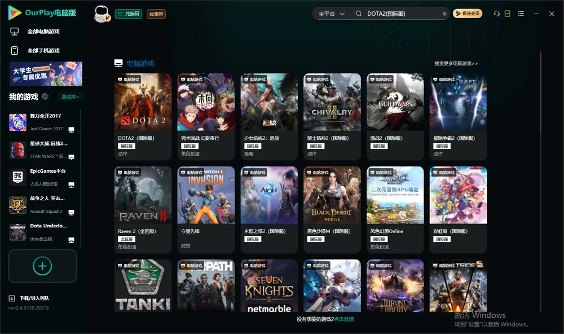Click PC monitor icon on STAR WARS row
Screen dimensions: 564x334
click(71, 157)
